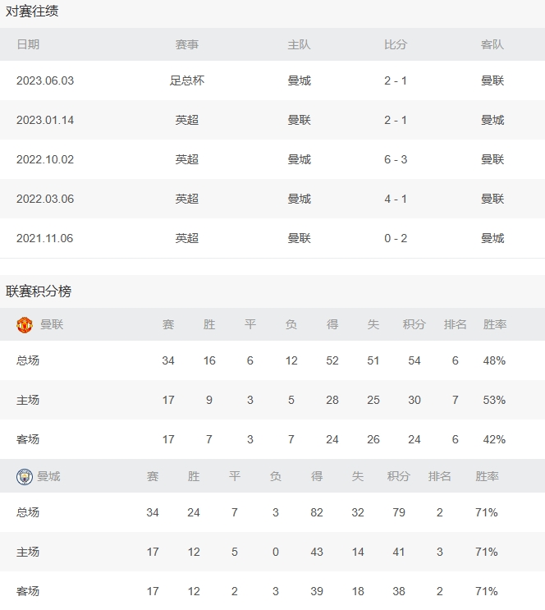Select the 0 - 2 score from 2021.11.06
545x610 pixels.
[x=396, y=238]
